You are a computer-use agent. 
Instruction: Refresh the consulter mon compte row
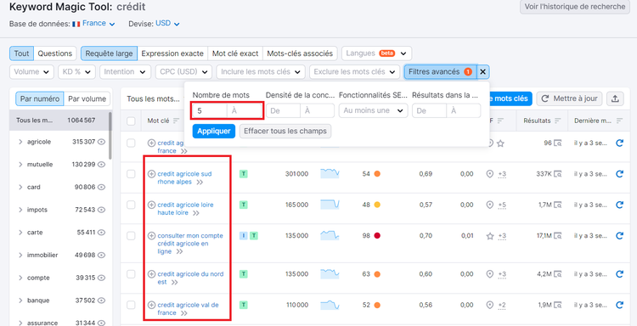pyautogui.click(x=619, y=235)
